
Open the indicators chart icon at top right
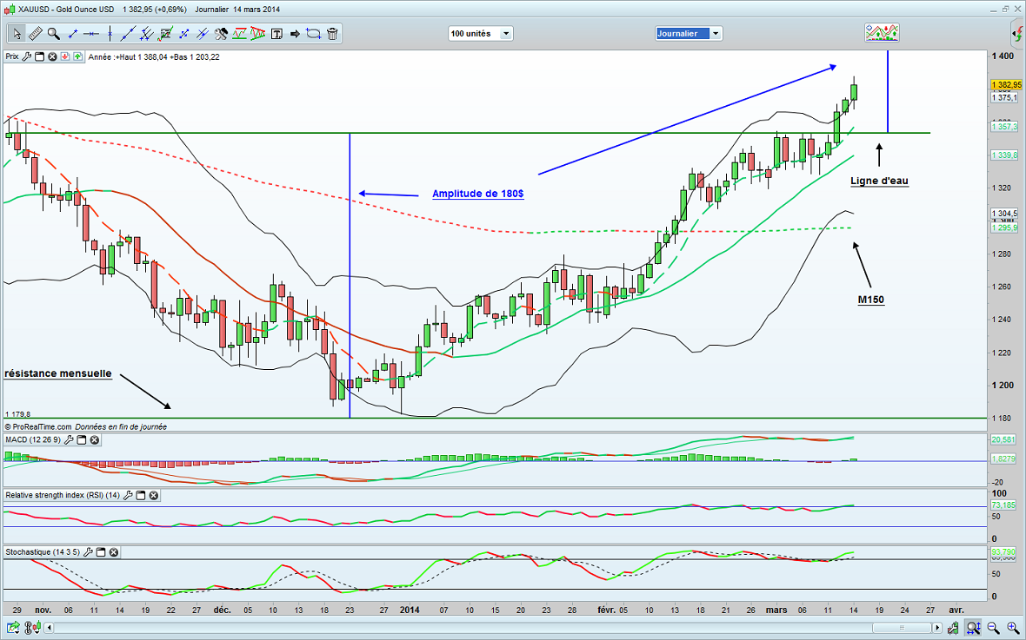point(882,33)
